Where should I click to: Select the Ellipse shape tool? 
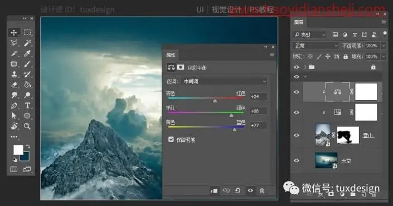[27, 116]
